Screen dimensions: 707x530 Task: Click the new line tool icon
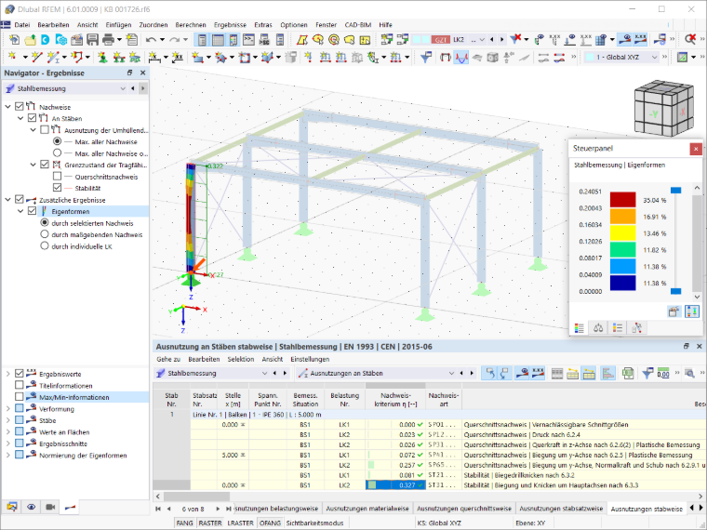[36, 58]
